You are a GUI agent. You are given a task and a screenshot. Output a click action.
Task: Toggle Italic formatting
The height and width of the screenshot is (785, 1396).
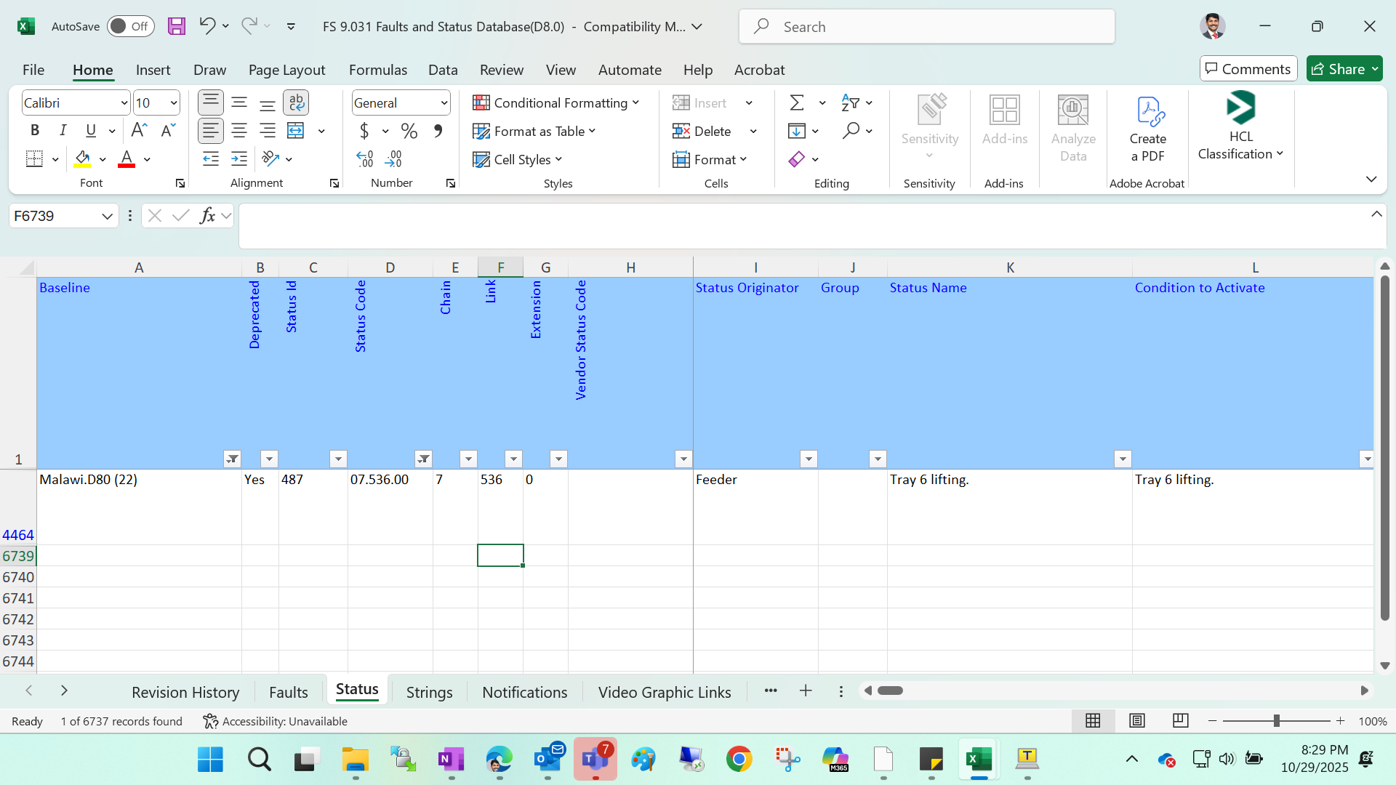click(x=63, y=131)
